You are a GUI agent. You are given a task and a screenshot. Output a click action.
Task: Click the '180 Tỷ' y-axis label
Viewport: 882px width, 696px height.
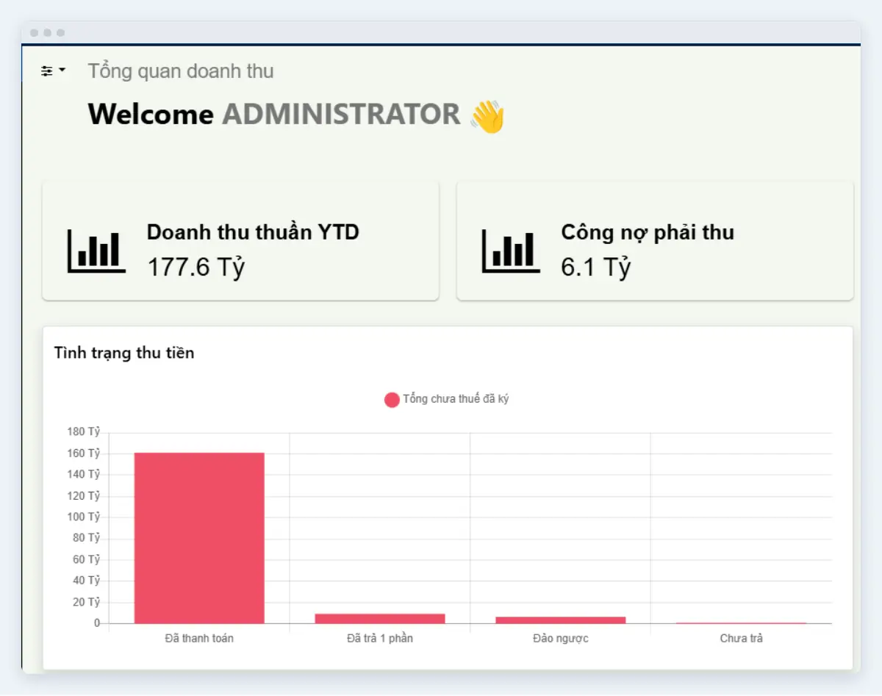point(83,431)
